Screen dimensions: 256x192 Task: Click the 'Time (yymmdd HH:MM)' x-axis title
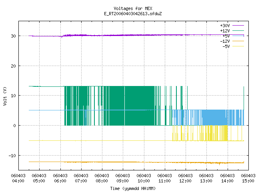[x=133, y=188]
